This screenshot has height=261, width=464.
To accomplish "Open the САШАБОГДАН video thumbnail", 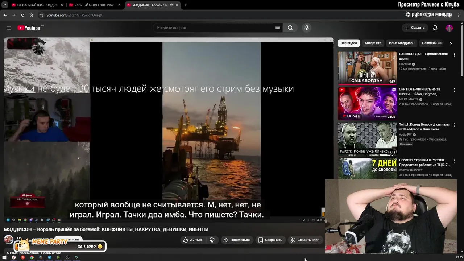I will [x=367, y=68].
